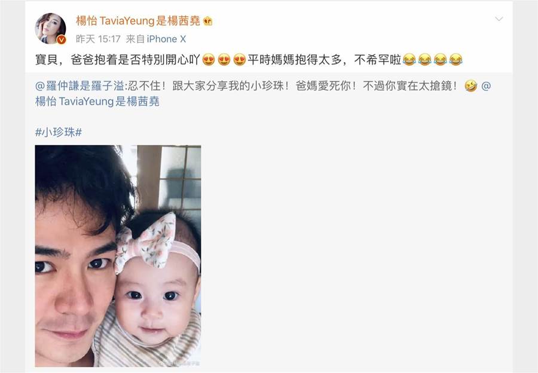The height and width of the screenshot is (373, 538).
Task: Open @羅仲謙是羅子溢 mention link
Action: (x=80, y=86)
